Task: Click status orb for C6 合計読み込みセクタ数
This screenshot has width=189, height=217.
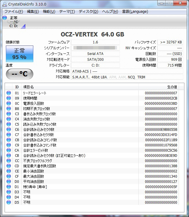Action: click(x=9, y=129)
